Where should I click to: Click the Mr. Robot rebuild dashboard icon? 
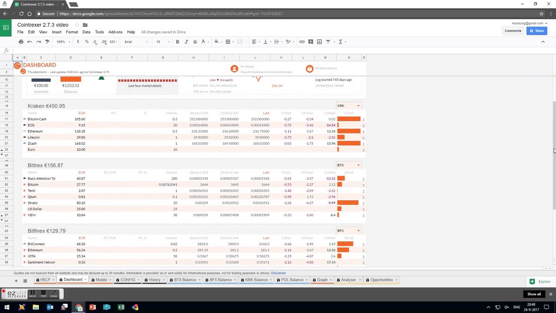click(x=234, y=69)
